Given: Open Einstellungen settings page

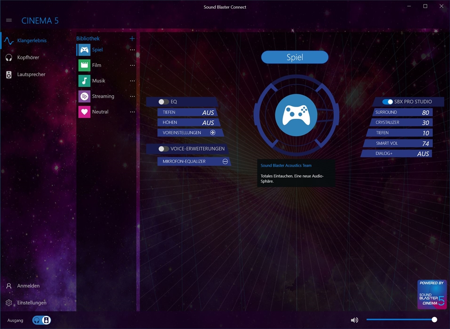Looking at the screenshot, I should coord(31,302).
